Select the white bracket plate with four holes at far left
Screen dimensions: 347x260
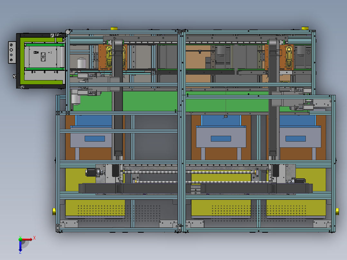12,52
